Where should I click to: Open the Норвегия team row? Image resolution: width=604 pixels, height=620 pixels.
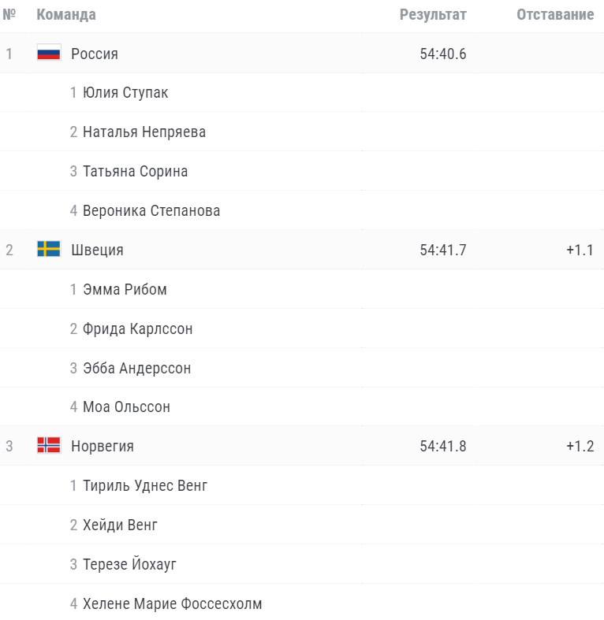tap(301, 446)
